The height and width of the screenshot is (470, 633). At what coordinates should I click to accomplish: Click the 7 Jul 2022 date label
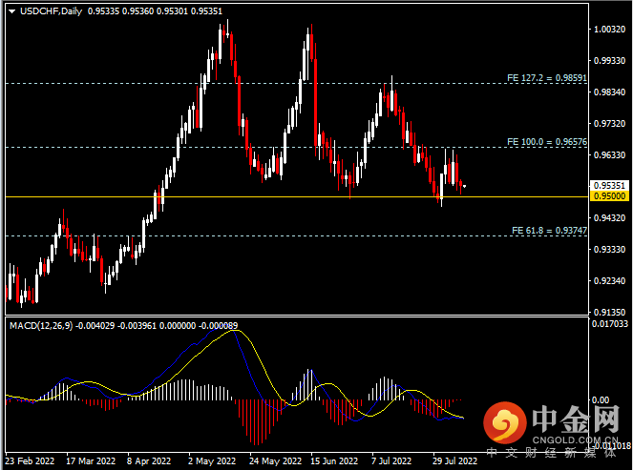point(391,460)
